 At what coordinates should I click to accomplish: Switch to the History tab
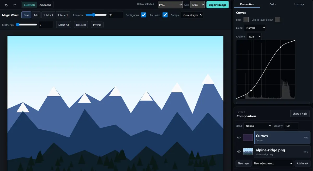tap(299, 4)
